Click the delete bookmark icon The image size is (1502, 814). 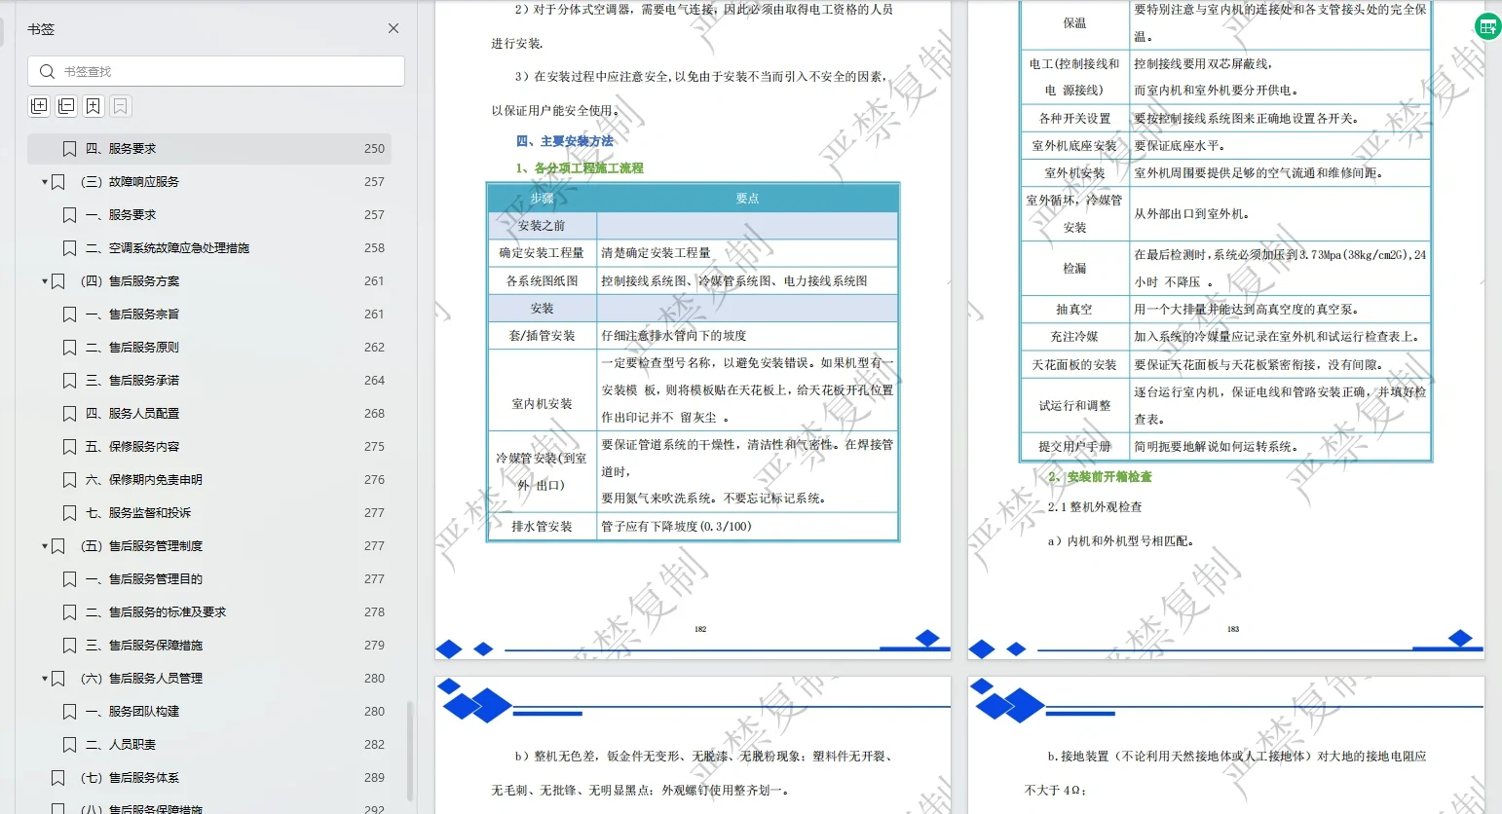click(118, 105)
